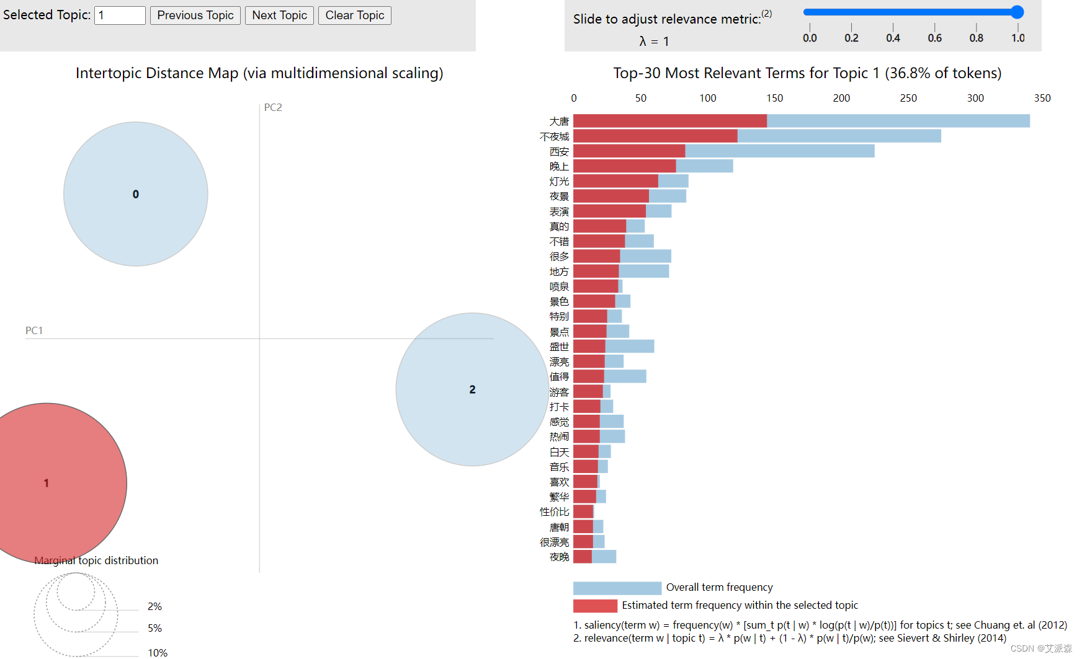
Task: Click the term label 盛世
Action: [x=559, y=347]
